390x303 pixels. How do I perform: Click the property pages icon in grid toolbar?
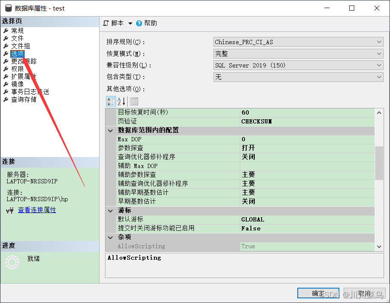pyautogui.click(x=134, y=101)
